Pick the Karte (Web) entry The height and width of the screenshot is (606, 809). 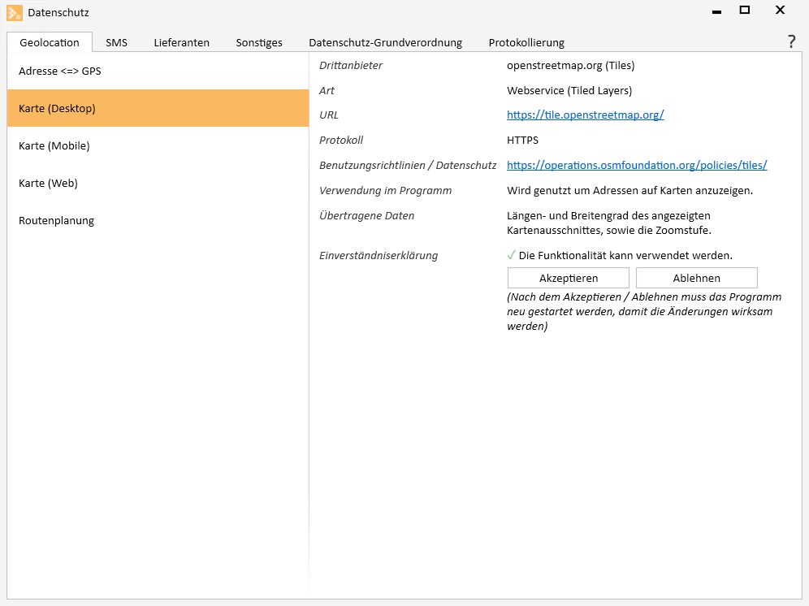[48, 183]
